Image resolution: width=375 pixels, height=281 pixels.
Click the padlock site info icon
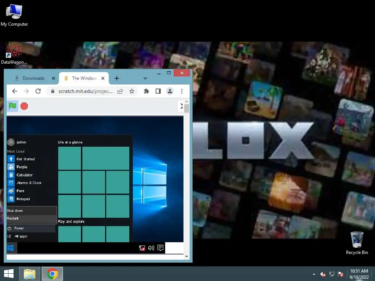[x=53, y=91]
